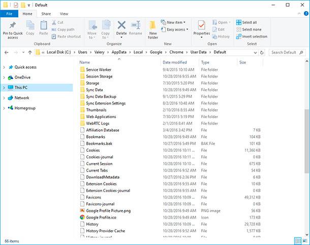The image size is (310, 245).
Task: Open Easy access dropdown
Action: click(x=175, y=30)
